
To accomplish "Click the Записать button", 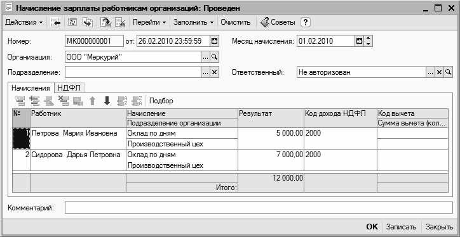I will [x=401, y=227].
